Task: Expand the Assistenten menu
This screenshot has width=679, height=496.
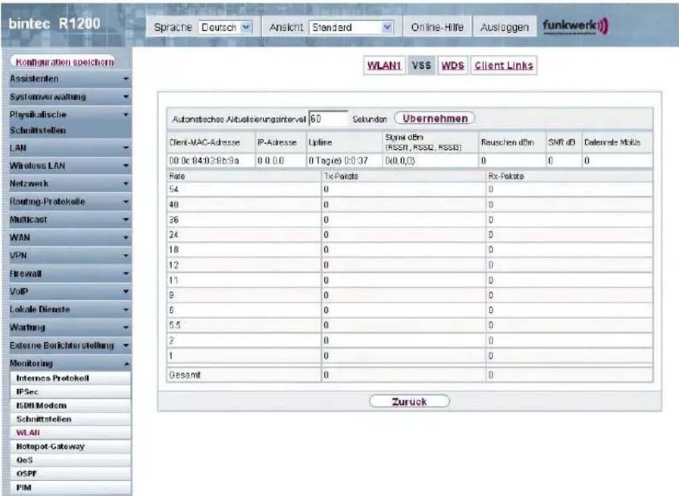Action: pyautogui.click(x=70, y=79)
